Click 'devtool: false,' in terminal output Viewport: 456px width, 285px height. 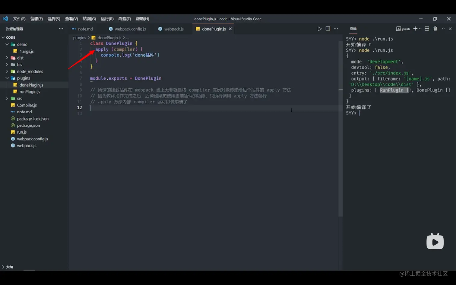tap(370, 68)
